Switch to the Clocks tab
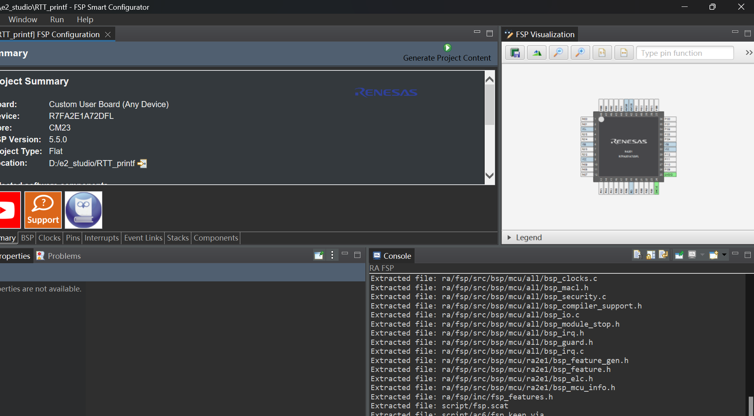The image size is (754, 416). click(x=49, y=238)
